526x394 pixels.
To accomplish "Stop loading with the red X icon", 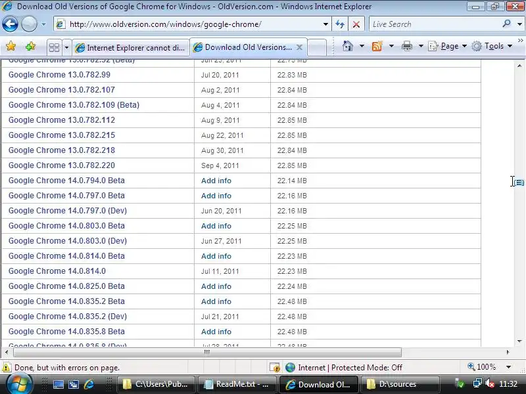I will (356, 24).
